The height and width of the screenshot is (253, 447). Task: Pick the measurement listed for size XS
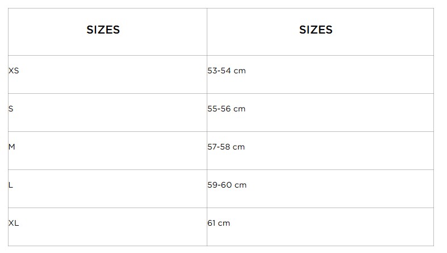pos(227,71)
